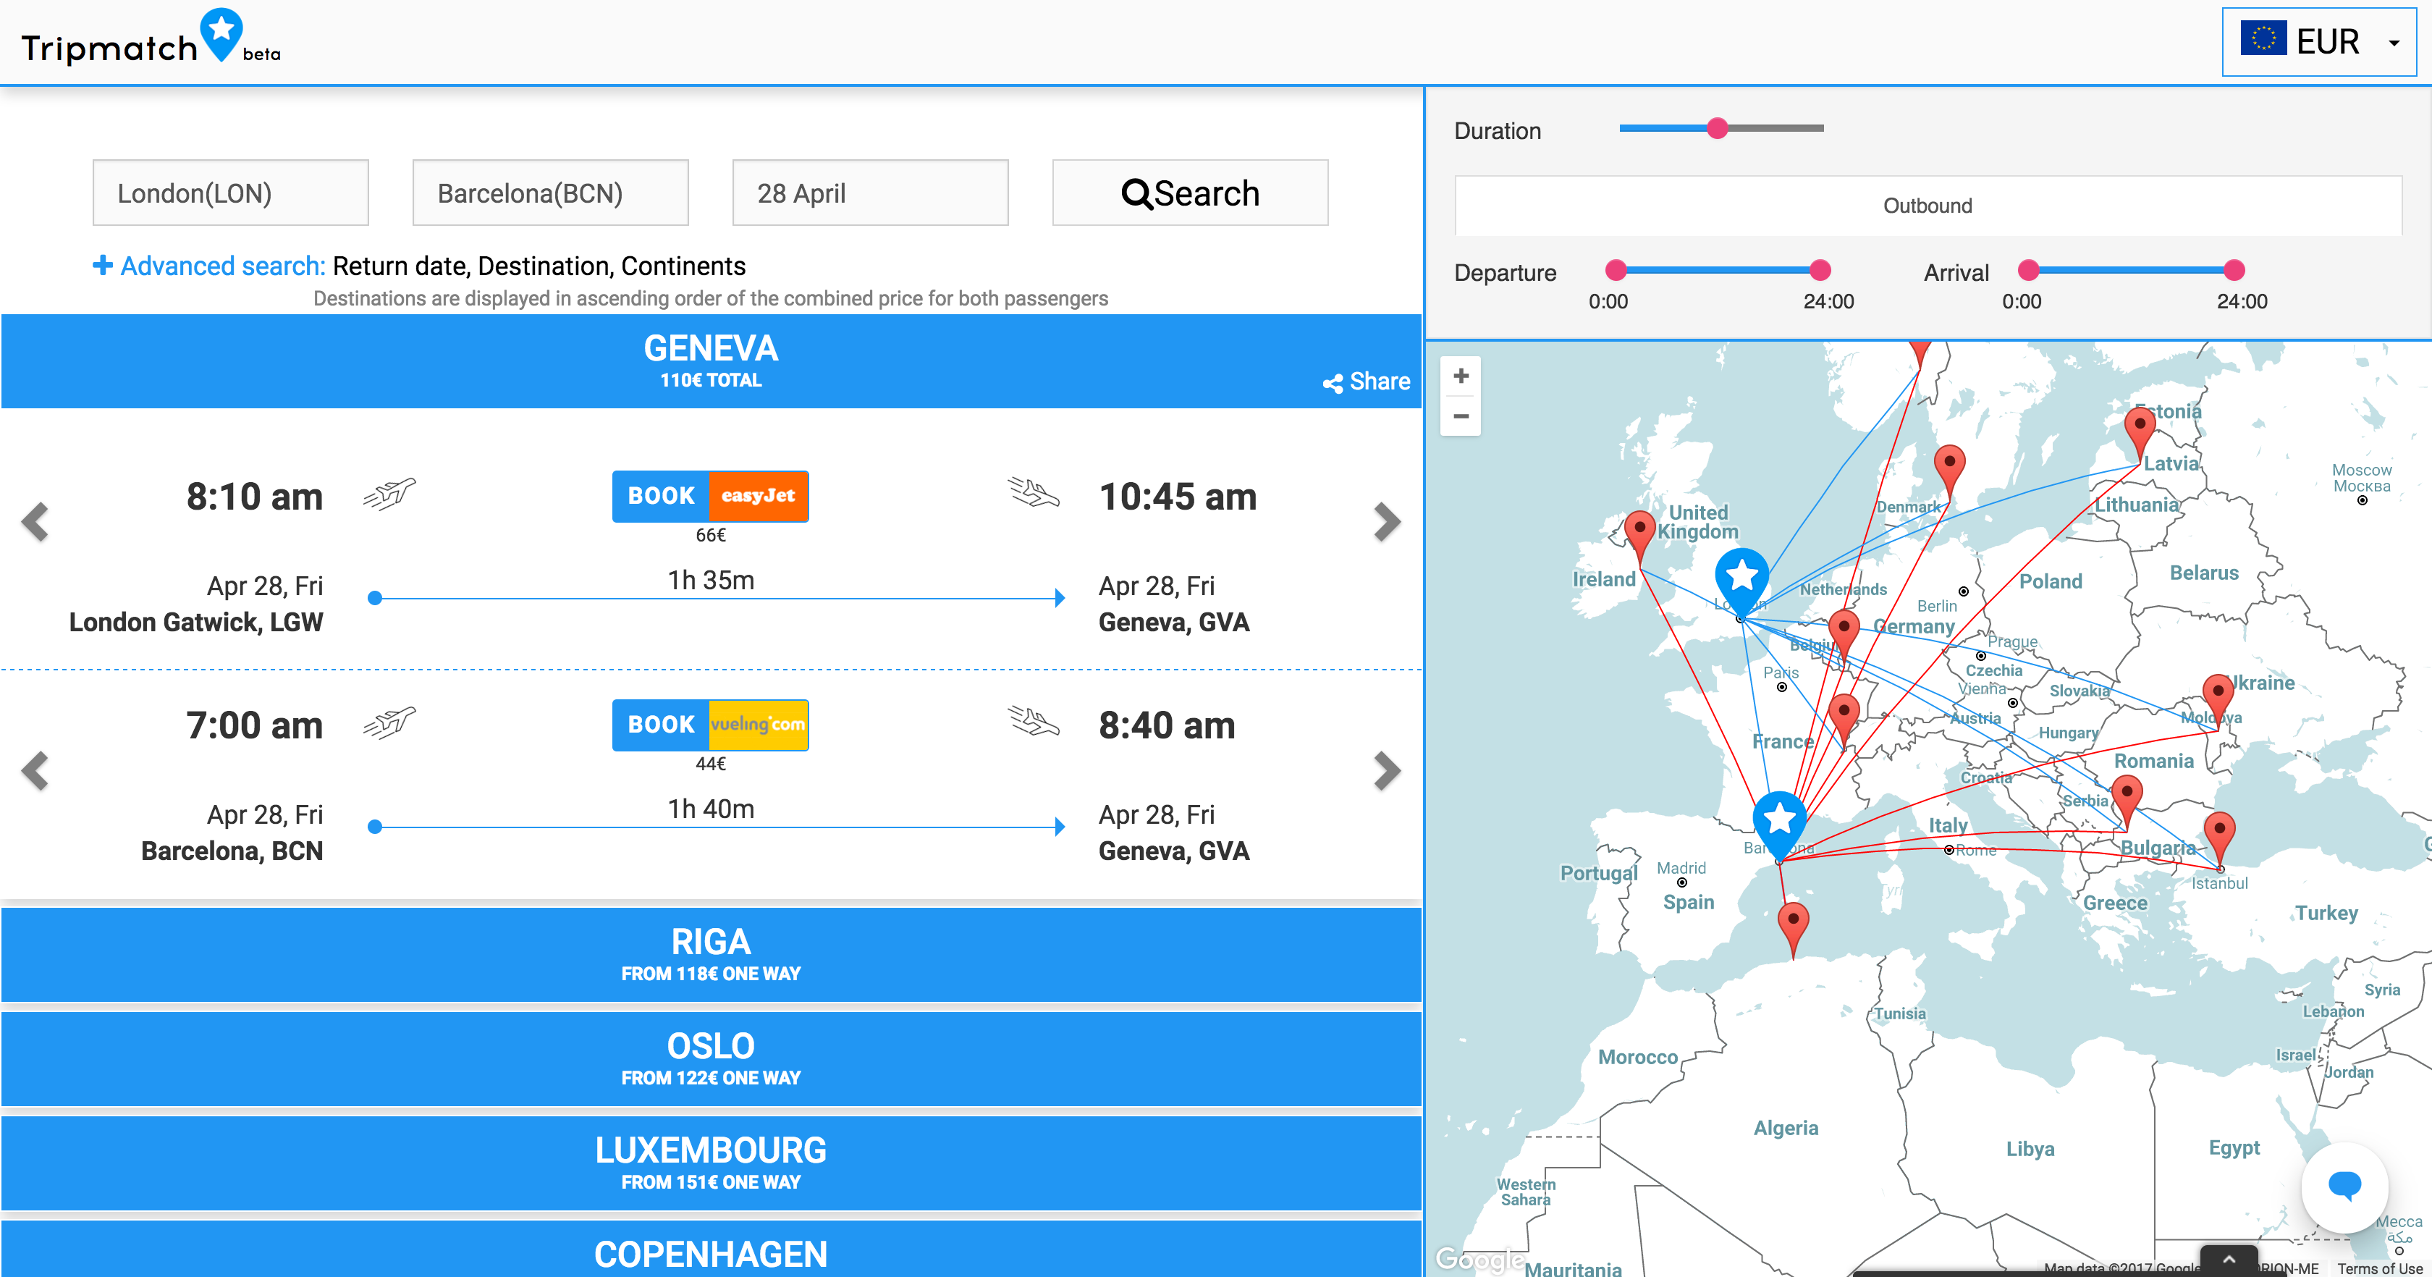
Task: Book the easyJet 66€ flight
Action: pyautogui.click(x=710, y=496)
